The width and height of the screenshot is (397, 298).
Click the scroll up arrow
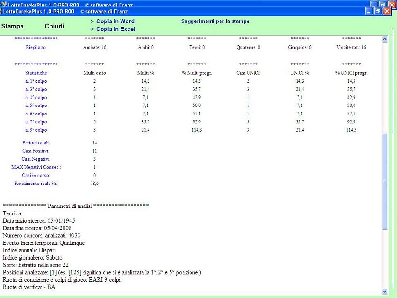click(384, 39)
